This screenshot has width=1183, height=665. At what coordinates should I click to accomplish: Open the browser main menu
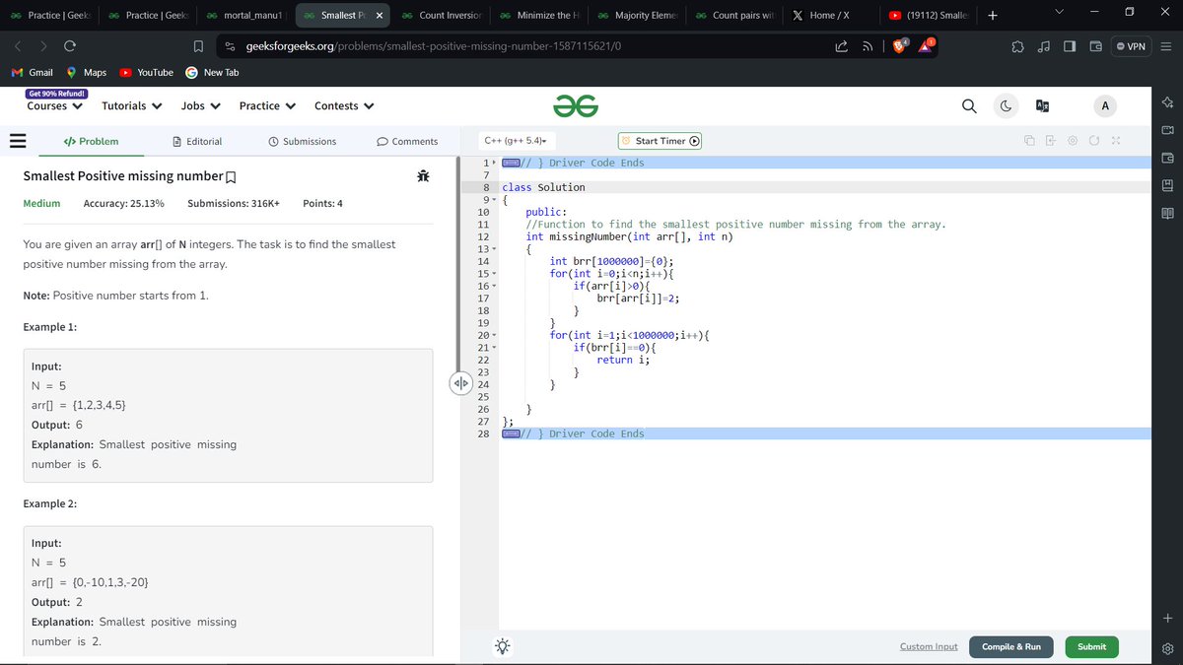[1165, 46]
